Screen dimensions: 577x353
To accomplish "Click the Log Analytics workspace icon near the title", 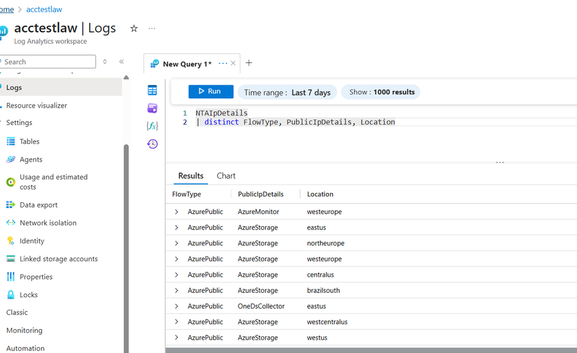I will tap(4, 31).
